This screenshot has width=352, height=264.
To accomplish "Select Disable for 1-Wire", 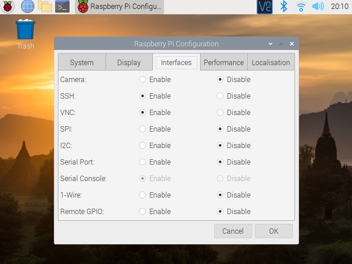I will click(233, 195).
